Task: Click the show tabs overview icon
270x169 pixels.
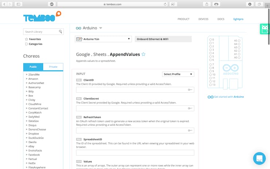Action: [259, 4]
